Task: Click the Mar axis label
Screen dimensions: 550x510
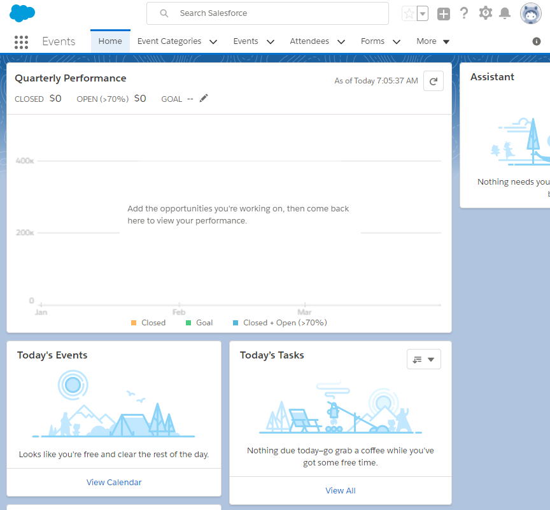Action: (x=304, y=312)
